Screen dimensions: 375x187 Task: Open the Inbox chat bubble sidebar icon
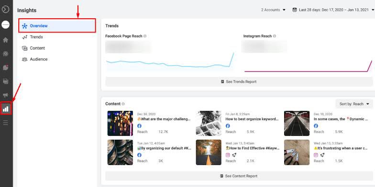click(6, 67)
